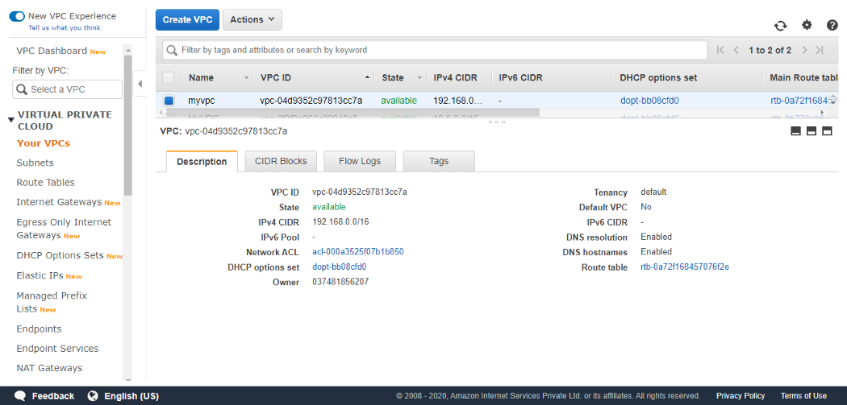Switch to the CIDR Blocks tab
Image resolution: width=847 pixels, height=405 pixels.
click(x=281, y=161)
